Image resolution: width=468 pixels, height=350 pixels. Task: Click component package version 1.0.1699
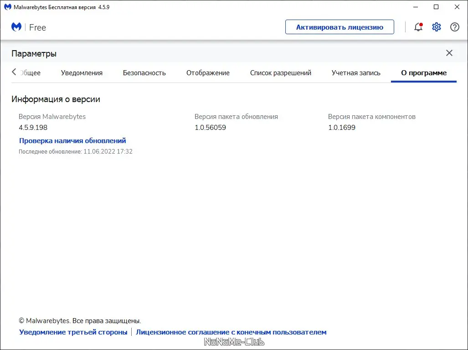click(x=342, y=128)
